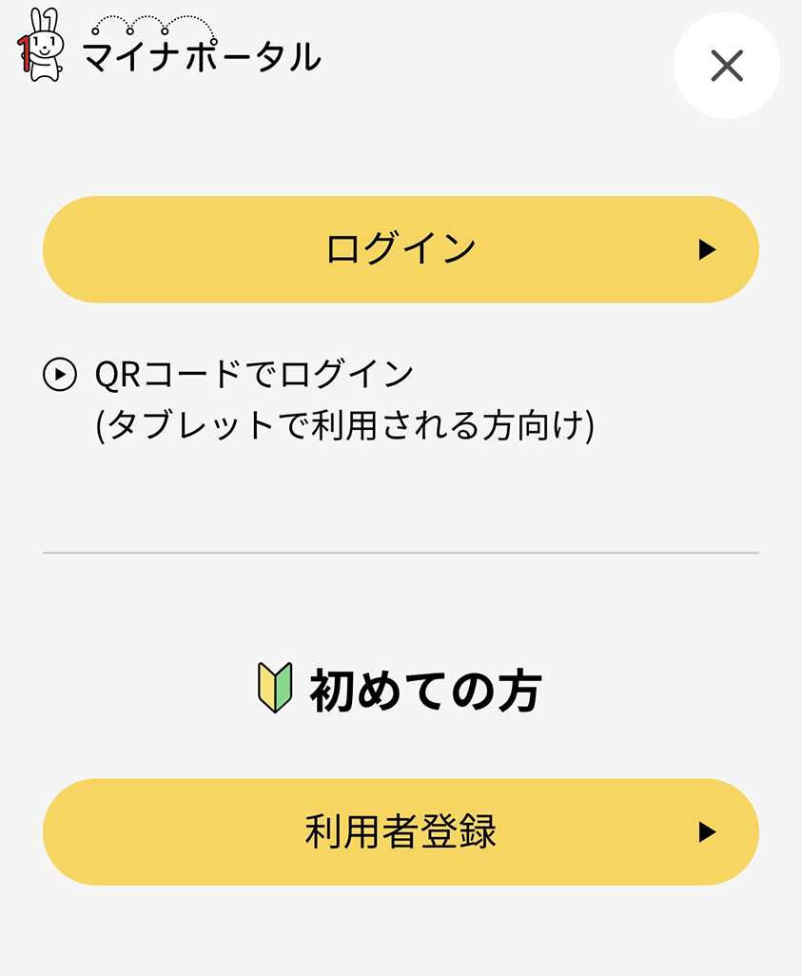Click the arrow icon on the ログイン button
This screenshot has width=802, height=976.
coord(707,249)
